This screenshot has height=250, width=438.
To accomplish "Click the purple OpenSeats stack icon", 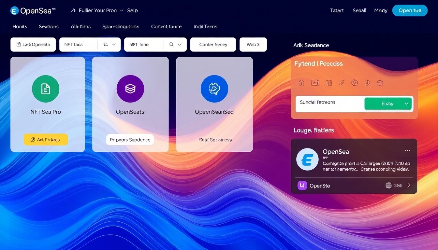I will click(130, 89).
